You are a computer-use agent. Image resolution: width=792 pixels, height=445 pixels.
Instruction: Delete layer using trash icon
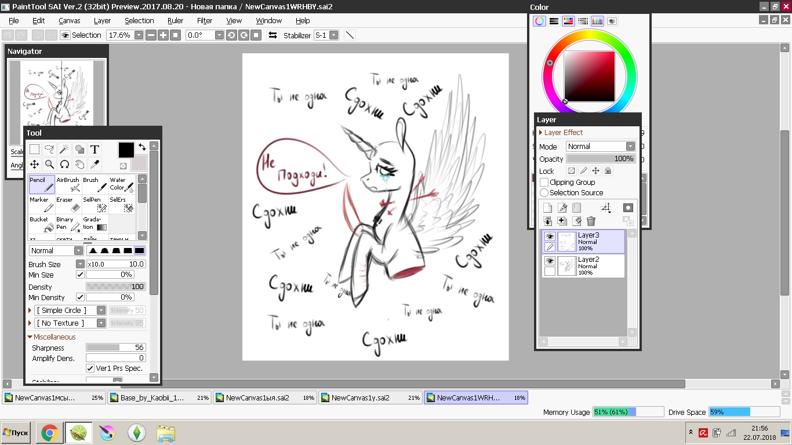click(591, 221)
